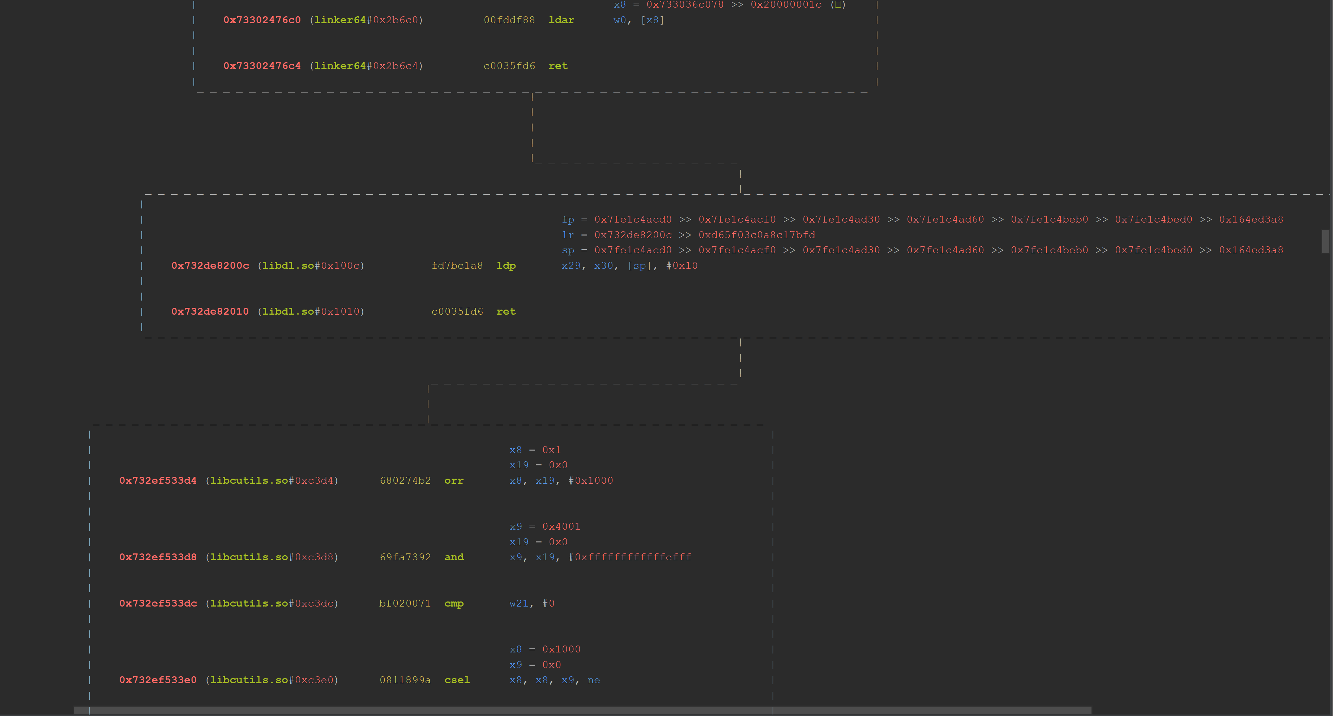1333x716 pixels.
Task: Click opcode bytes fd7bc1a8
Action: click(x=457, y=266)
